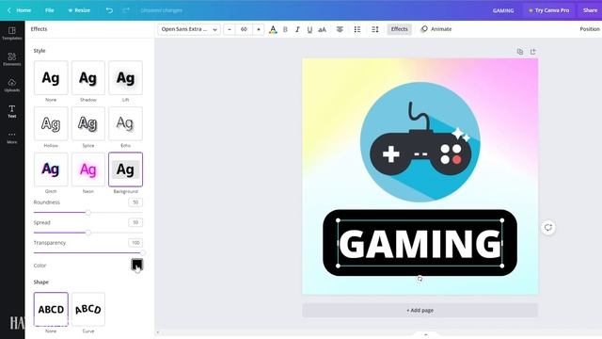Toggle italic formatting
602x339 pixels.
(297, 29)
